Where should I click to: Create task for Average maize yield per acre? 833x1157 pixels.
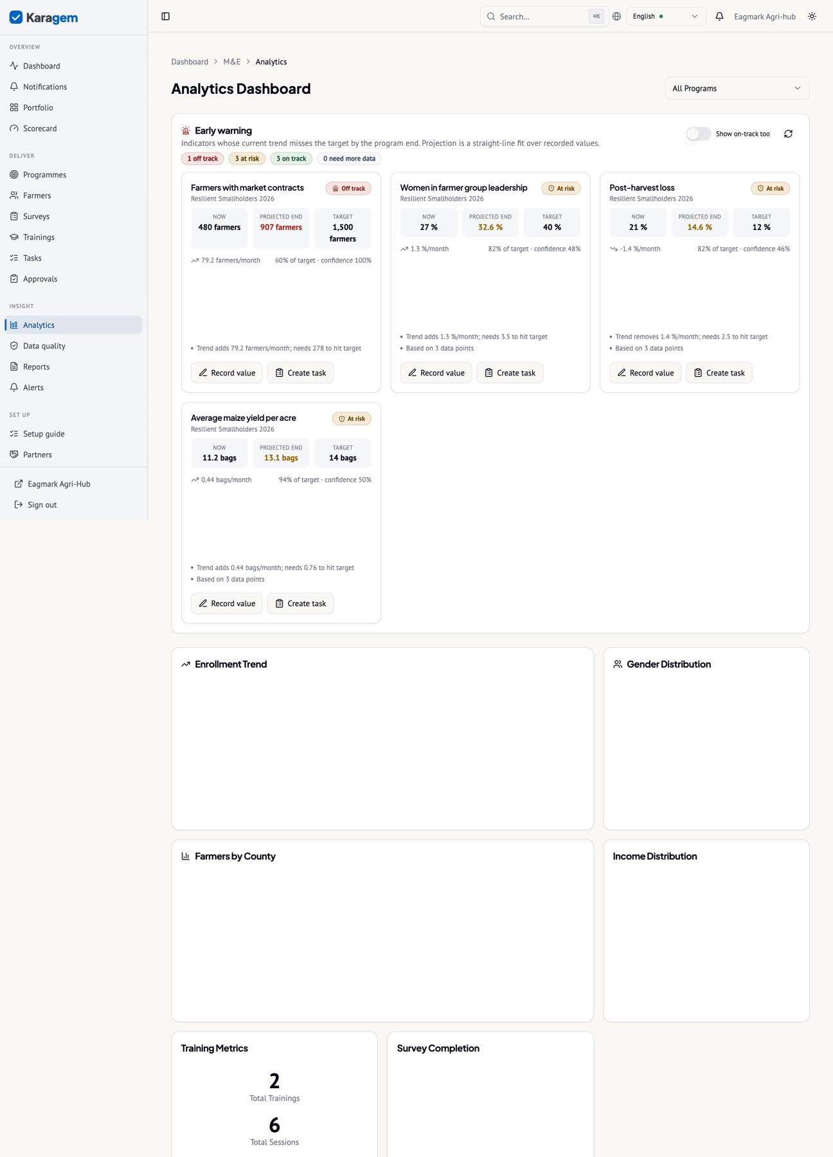pyautogui.click(x=300, y=604)
